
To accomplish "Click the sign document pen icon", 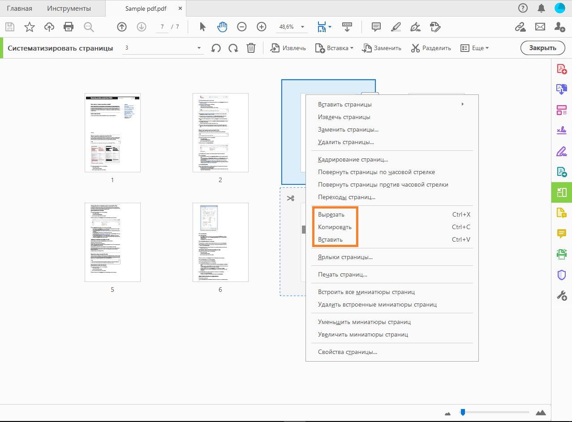I will tap(415, 27).
